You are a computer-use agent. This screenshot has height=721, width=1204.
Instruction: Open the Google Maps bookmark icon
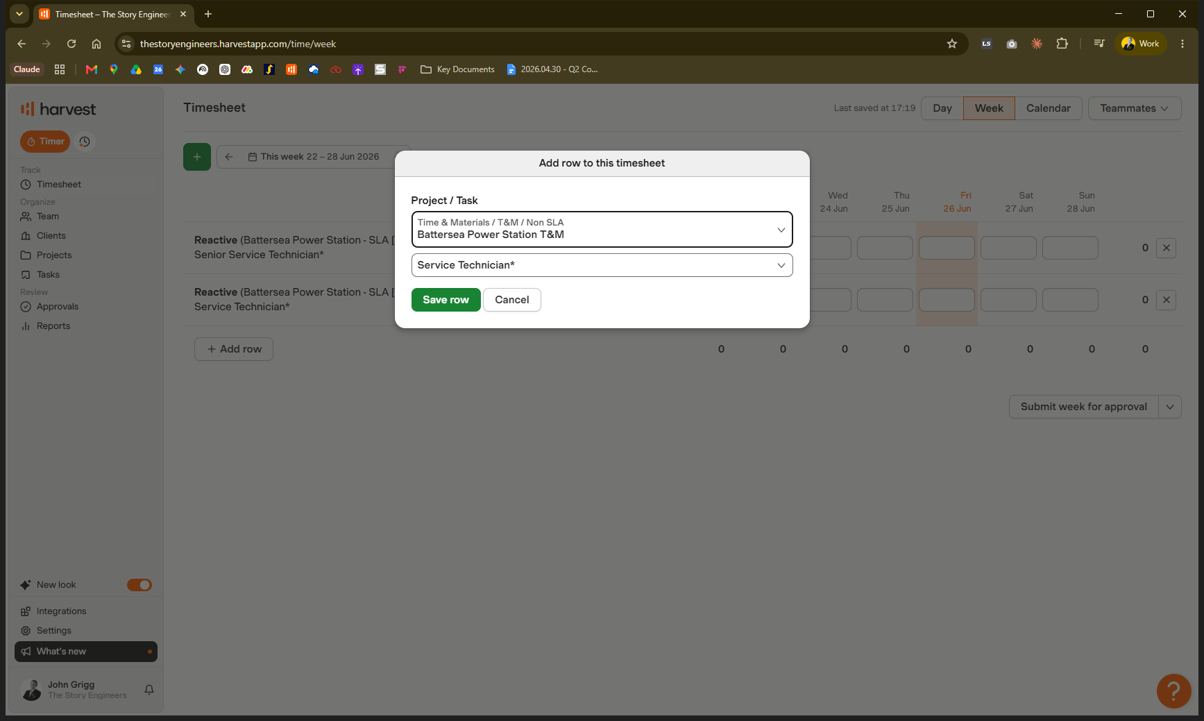(114, 69)
